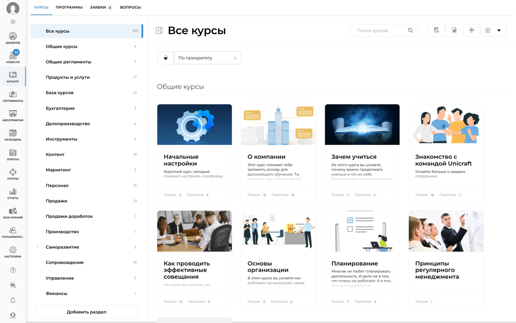Select the Маркетинг section
The image size is (516, 323).
pos(87,170)
